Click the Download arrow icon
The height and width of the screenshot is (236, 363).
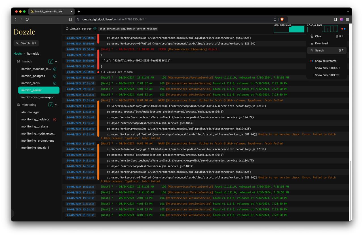pos(312,43)
